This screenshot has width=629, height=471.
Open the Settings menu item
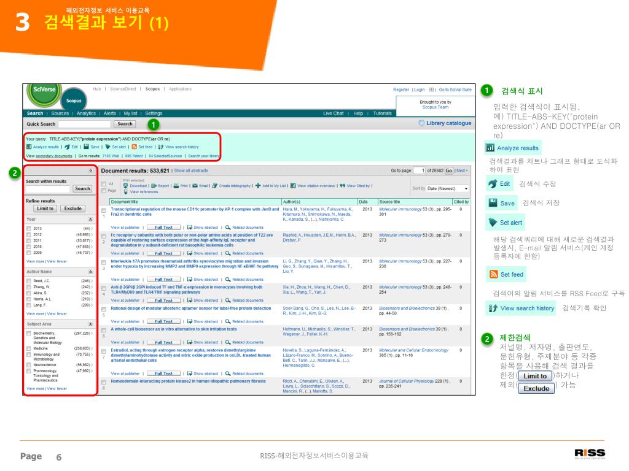pyautogui.click(x=154, y=113)
